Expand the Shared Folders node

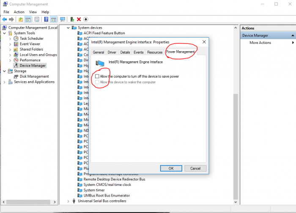[10, 49]
